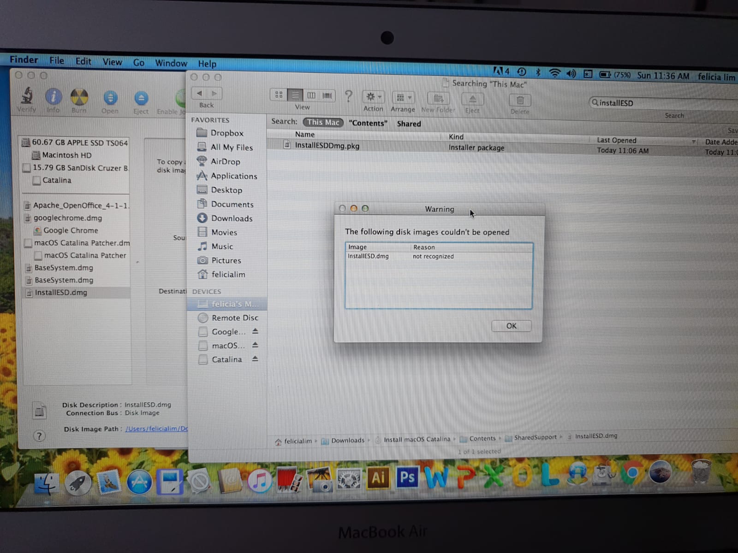Image resolution: width=738 pixels, height=553 pixels.
Task: Open the Go menu
Action: point(139,62)
